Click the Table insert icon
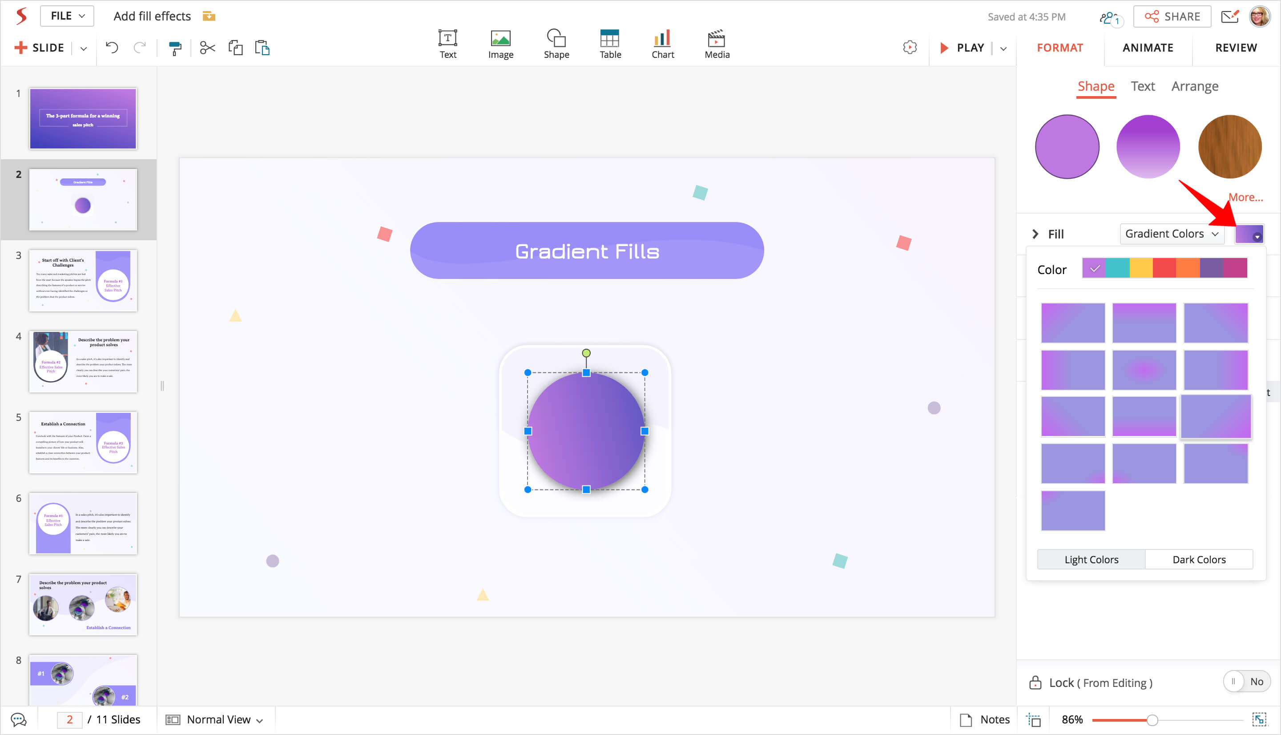Image resolution: width=1281 pixels, height=735 pixels. click(x=609, y=44)
